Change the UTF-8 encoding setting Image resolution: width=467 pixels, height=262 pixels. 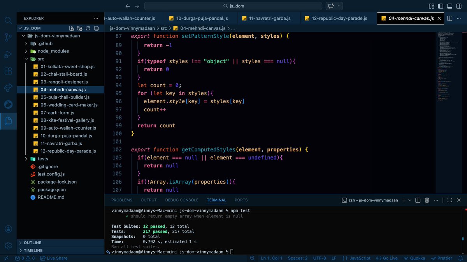[x=319, y=258]
